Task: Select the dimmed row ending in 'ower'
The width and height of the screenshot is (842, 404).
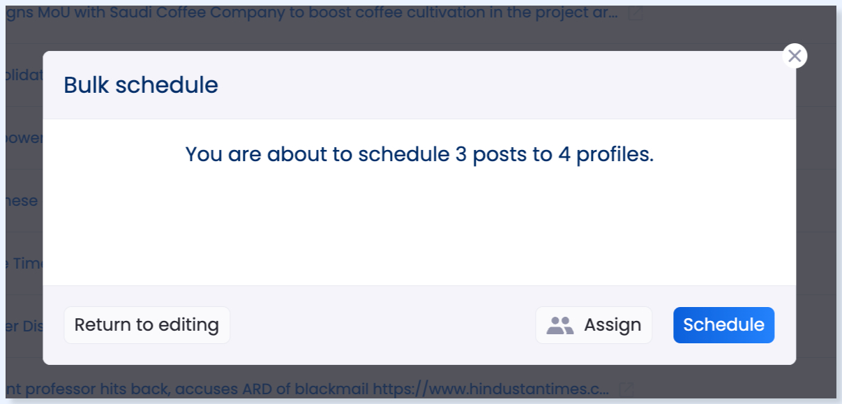Action: pyautogui.click(x=24, y=137)
